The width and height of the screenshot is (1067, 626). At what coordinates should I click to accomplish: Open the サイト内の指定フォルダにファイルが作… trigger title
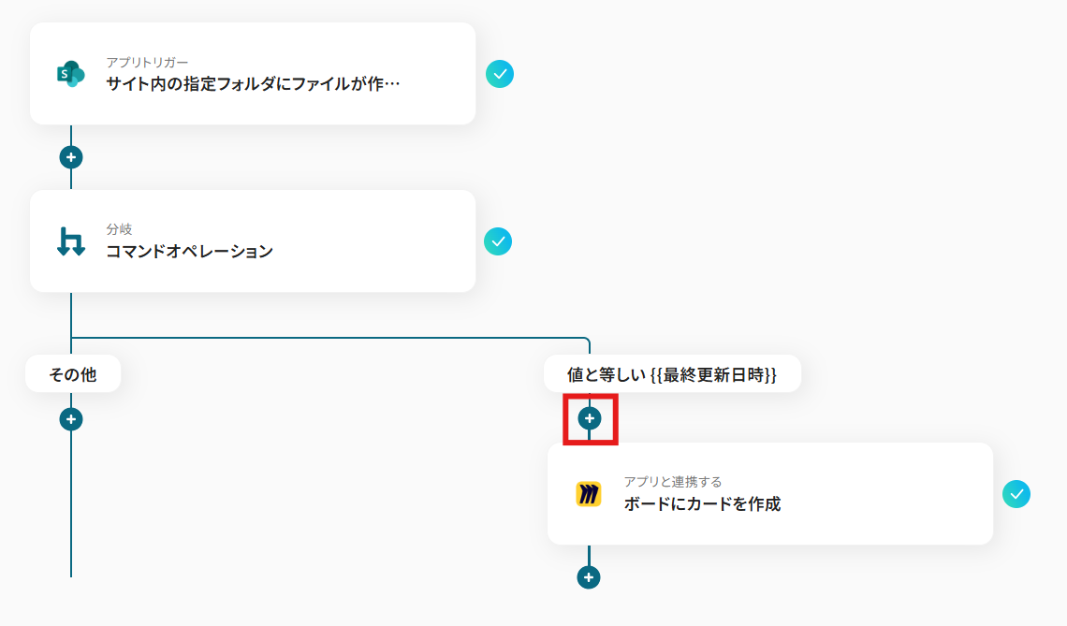pyautogui.click(x=253, y=83)
